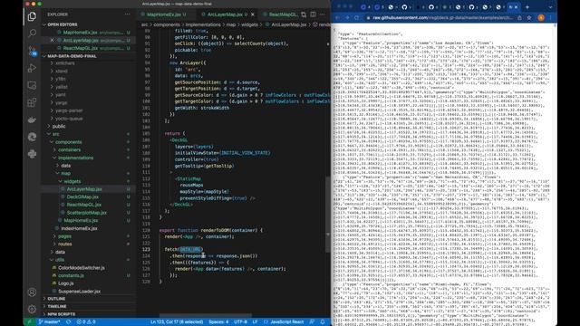580x326 pixels.
Task: Click the synchronize changes icon in status bar
Action: 69,322
